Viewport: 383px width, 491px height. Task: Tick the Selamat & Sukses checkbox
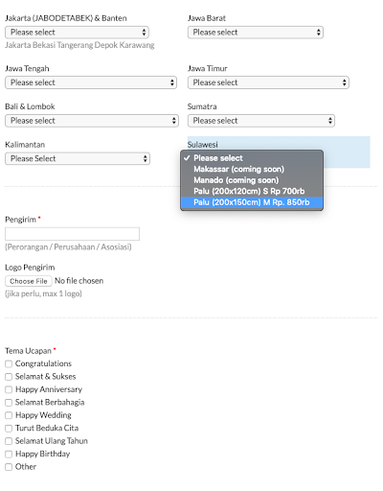[x=9, y=377]
